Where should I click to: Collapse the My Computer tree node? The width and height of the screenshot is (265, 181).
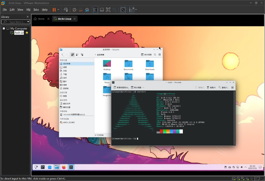[x=4, y=28]
